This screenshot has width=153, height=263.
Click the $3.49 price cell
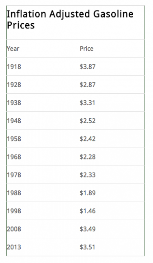coord(88,229)
